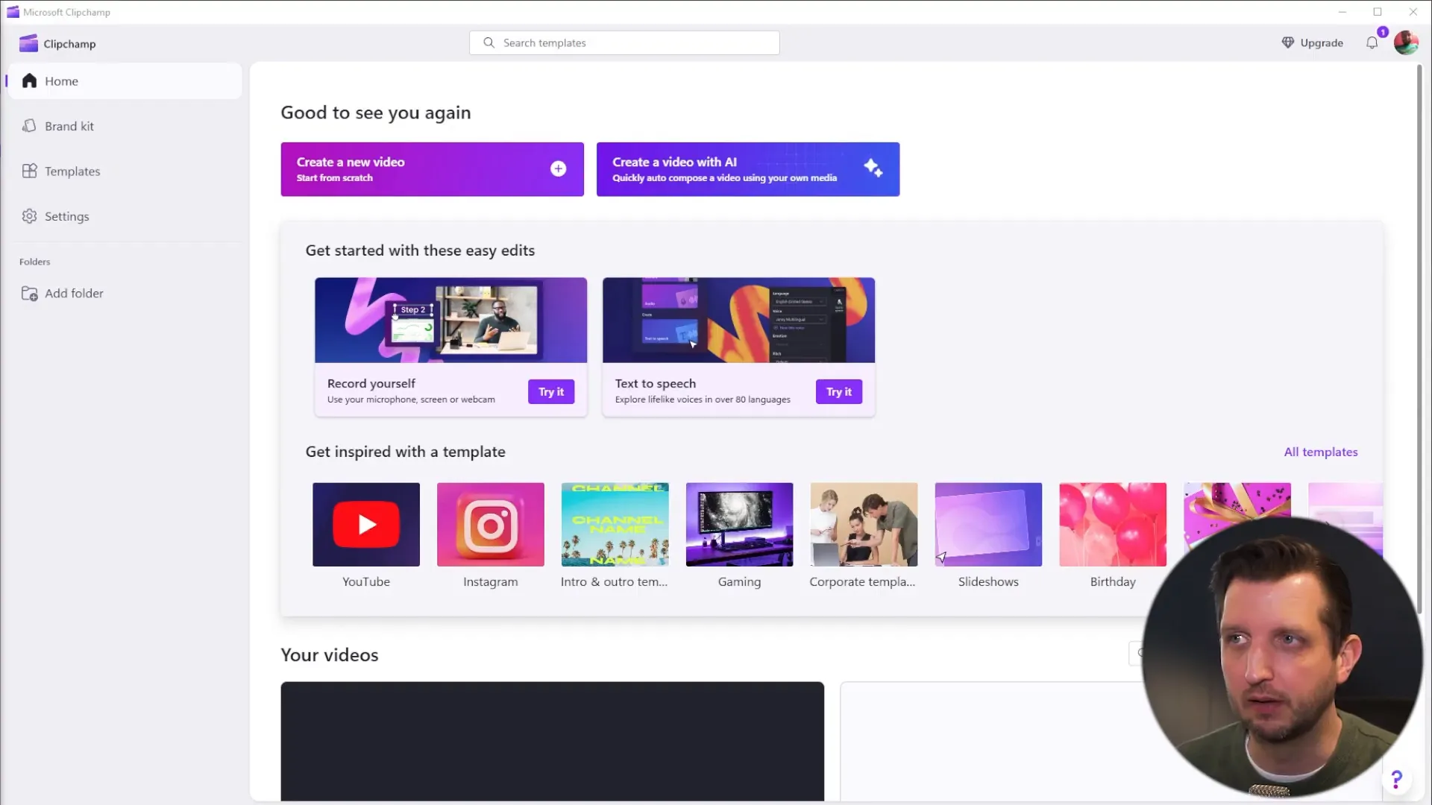This screenshot has width=1432, height=805.
Task: Open the Slideshows templates thumbnail
Action: click(989, 525)
